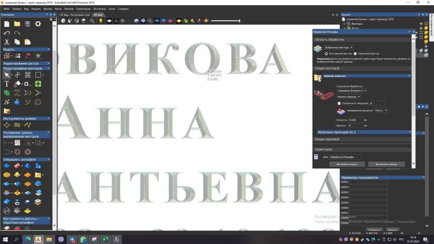434x244 pixels.
Task: Open Viber from the taskbar
Action: point(61,239)
